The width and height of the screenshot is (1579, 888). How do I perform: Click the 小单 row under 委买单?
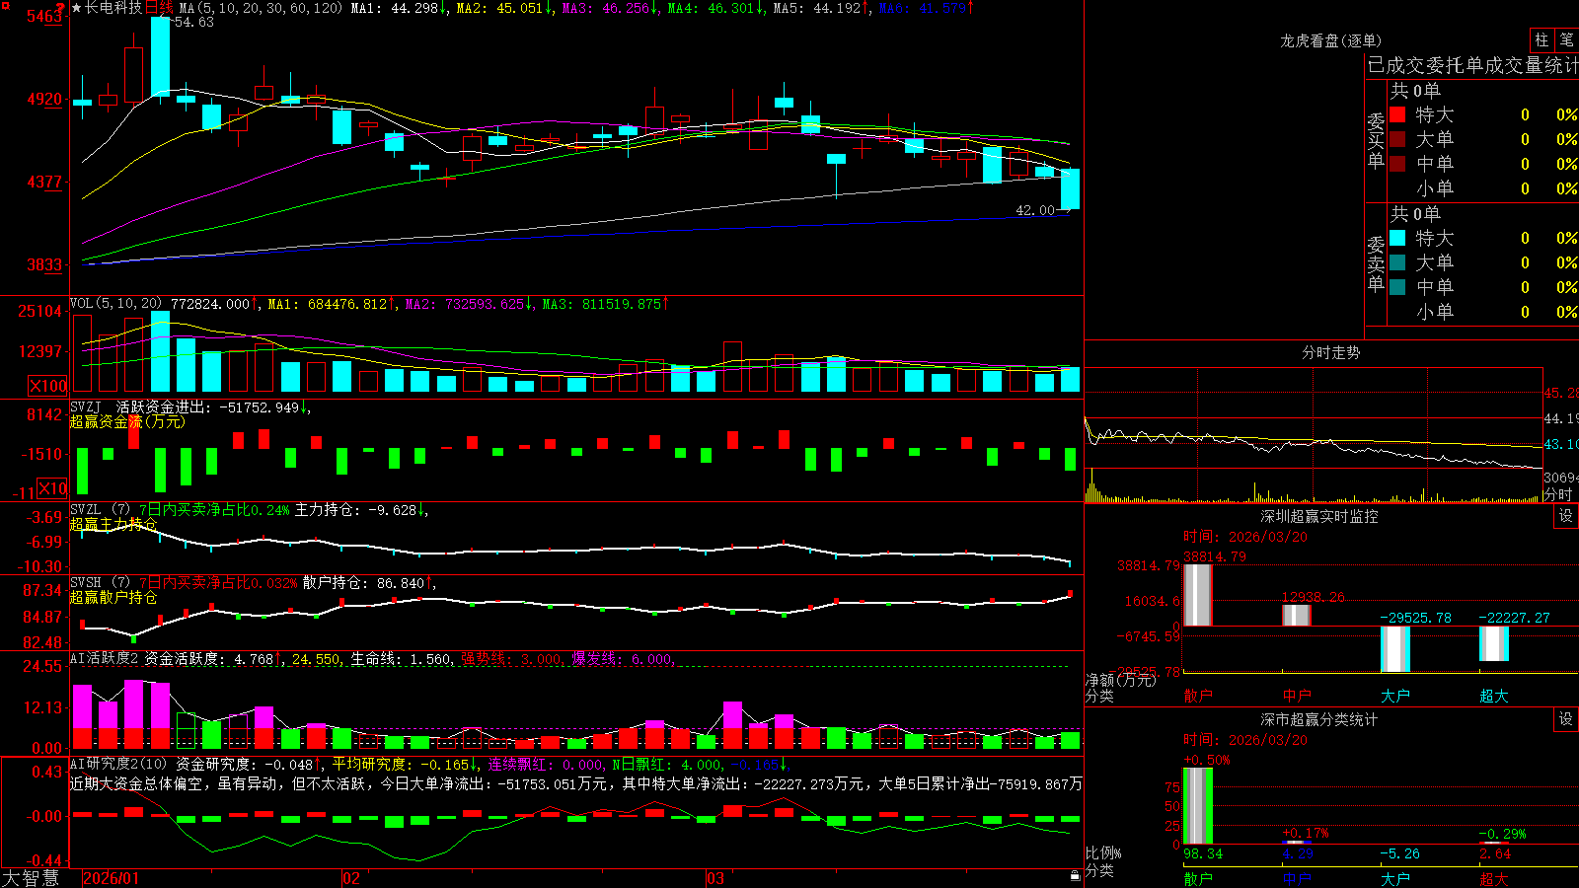pyautogui.click(x=1482, y=188)
